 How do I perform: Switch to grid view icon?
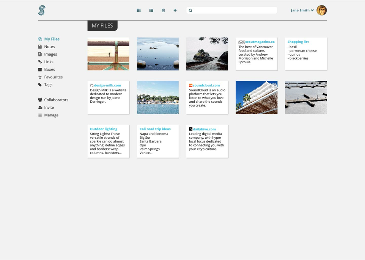click(x=139, y=10)
